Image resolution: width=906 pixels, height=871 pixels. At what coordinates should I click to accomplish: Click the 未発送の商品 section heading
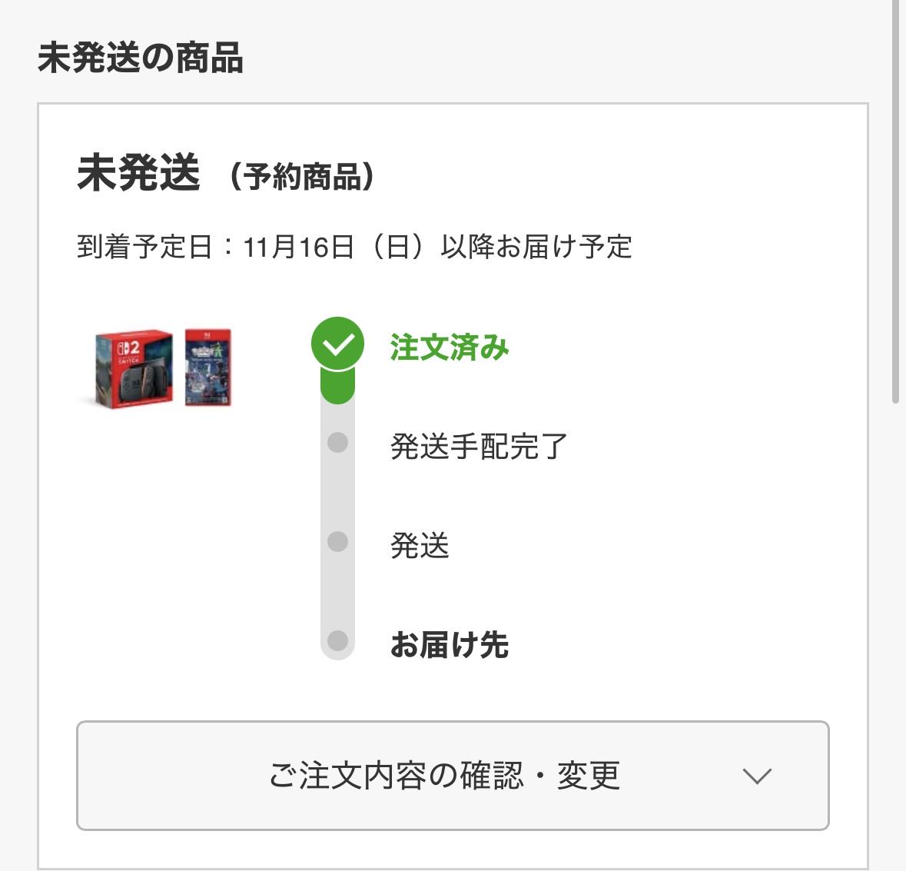141,58
